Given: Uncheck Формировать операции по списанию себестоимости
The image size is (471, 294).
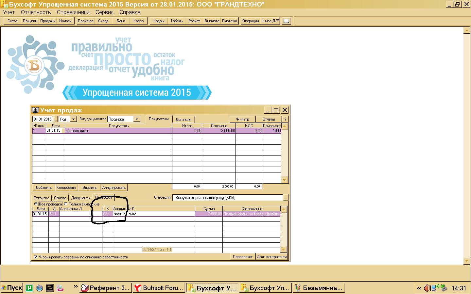Looking at the screenshot, I should [36, 257].
